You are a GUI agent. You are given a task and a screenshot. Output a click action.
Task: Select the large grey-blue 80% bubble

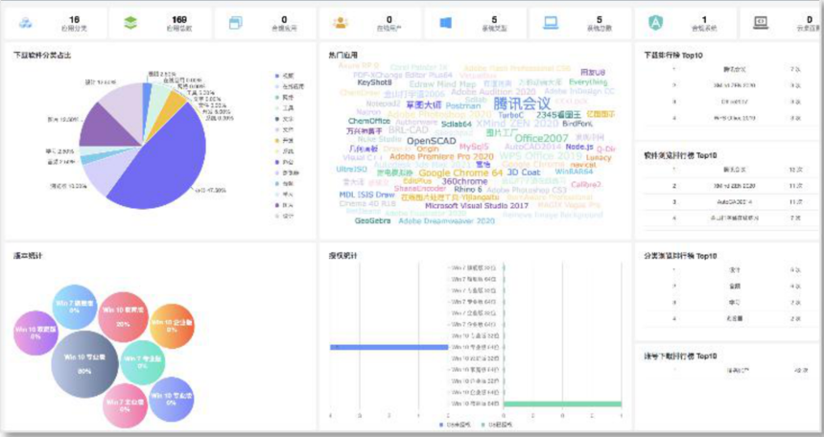[84, 364]
